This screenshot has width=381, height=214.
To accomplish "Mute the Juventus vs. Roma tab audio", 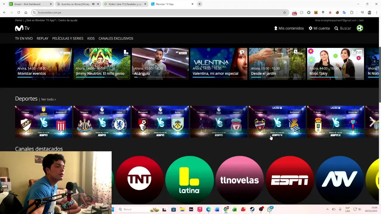I will tap(93, 4).
